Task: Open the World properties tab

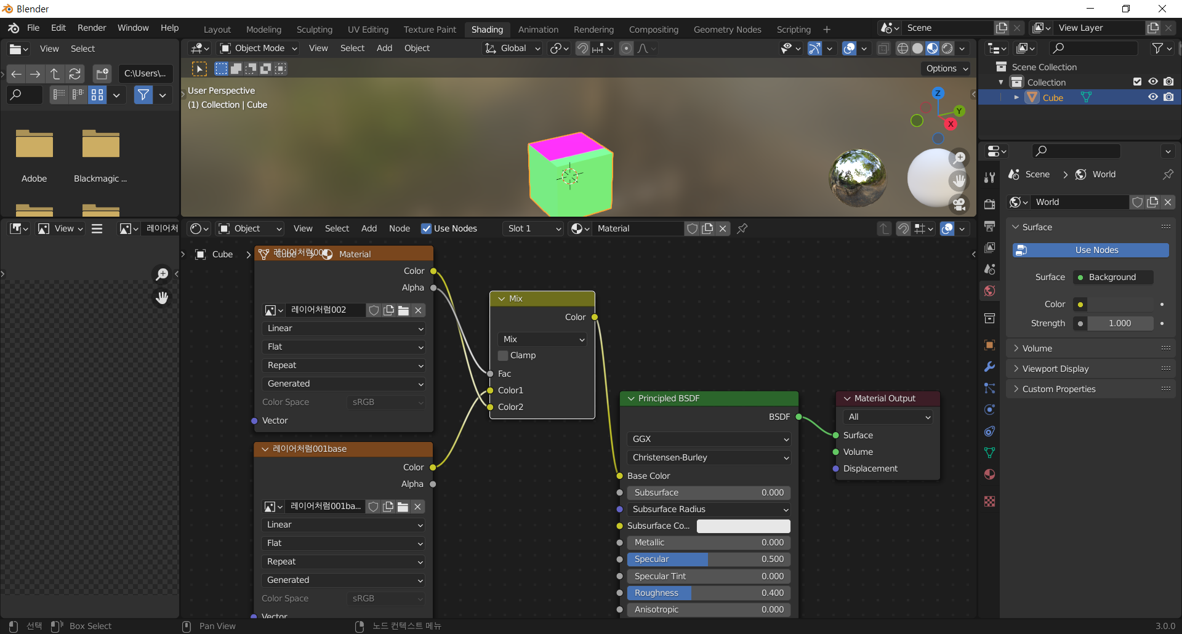Action: 989,291
